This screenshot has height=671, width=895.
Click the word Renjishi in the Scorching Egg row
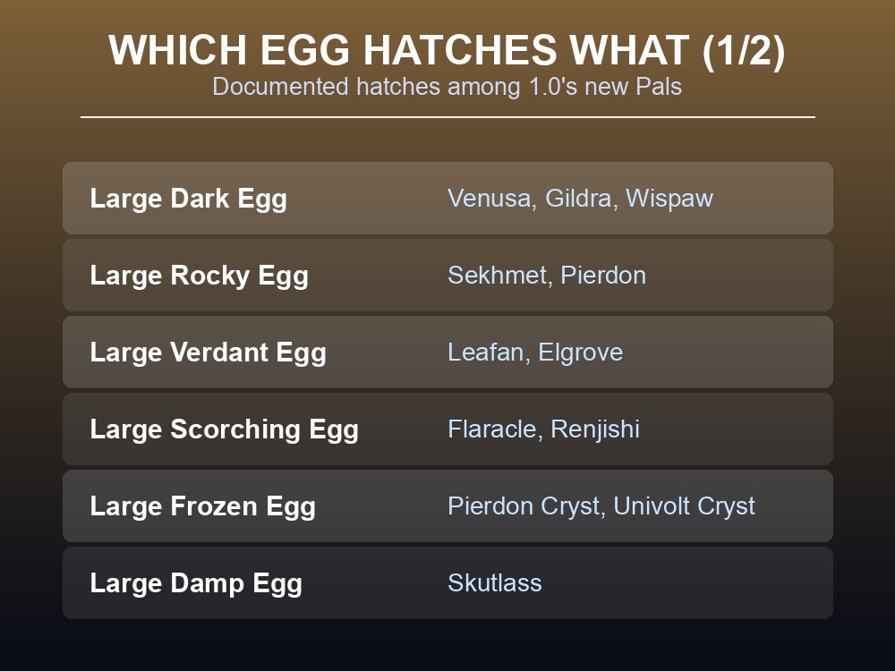(595, 429)
